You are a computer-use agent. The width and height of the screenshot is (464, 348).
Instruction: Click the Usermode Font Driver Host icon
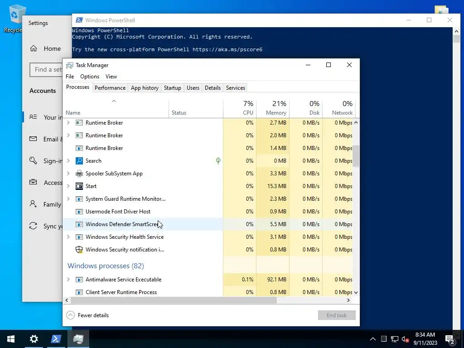pos(79,212)
